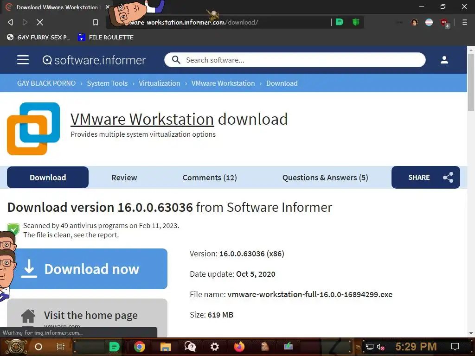Open System Tools breadcrumb link

pos(107,83)
